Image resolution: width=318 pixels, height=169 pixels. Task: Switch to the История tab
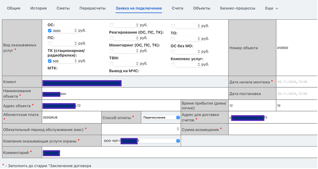tap(38, 8)
